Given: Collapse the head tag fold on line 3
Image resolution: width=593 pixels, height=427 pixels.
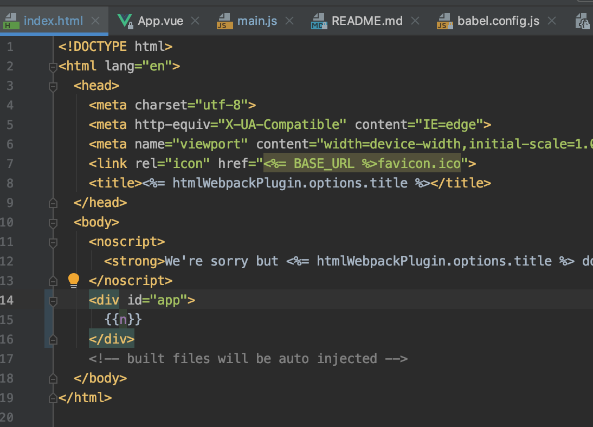Looking at the screenshot, I should (x=53, y=87).
